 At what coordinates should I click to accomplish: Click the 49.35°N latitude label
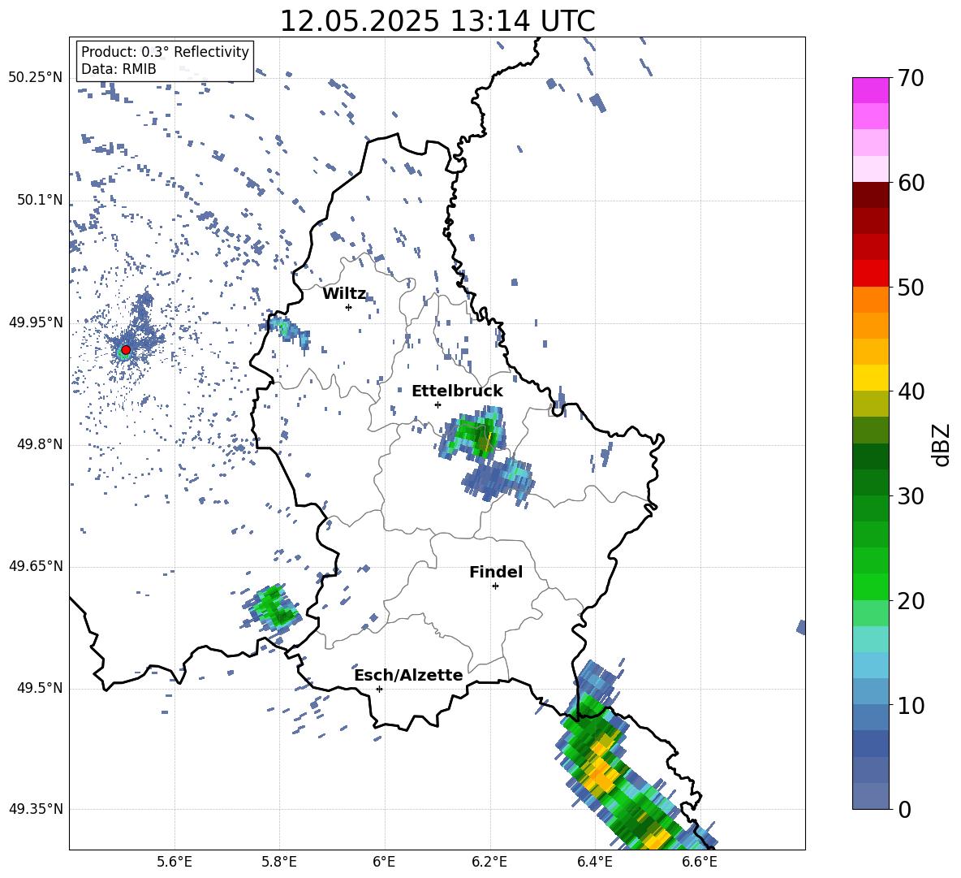pyautogui.click(x=36, y=809)
